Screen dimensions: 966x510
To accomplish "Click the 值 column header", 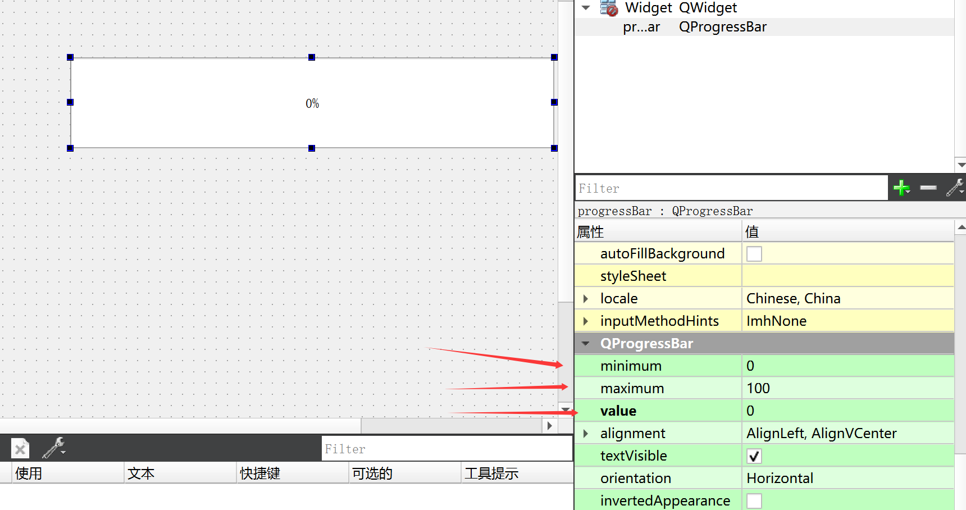I will click(x=848, y=231).
